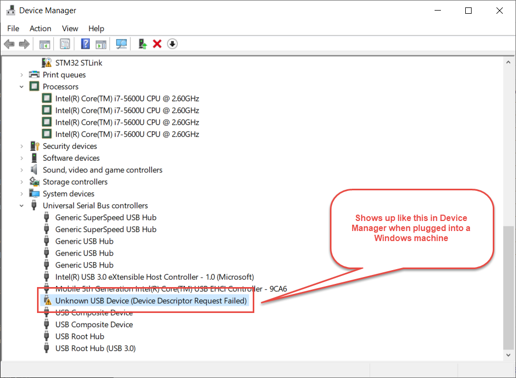Select the STM32 STLink device
Image resolution: width=516 pixels, height=378 pixels.
pos(79,63)
